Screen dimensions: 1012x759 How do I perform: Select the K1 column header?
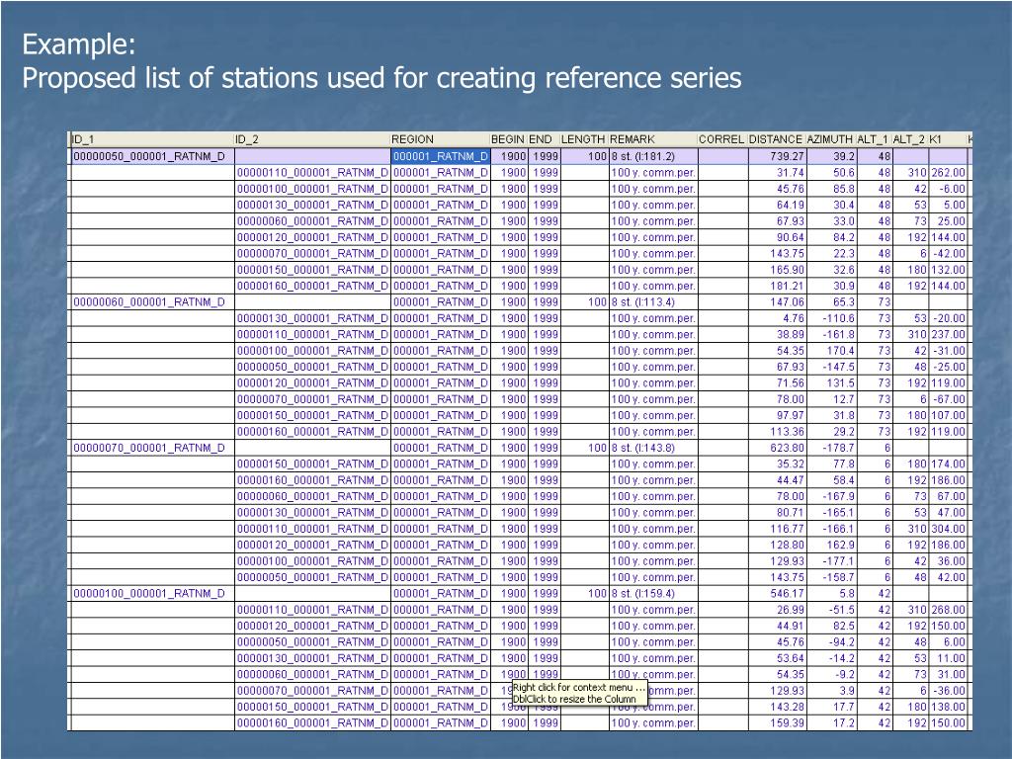pos(948,139)
